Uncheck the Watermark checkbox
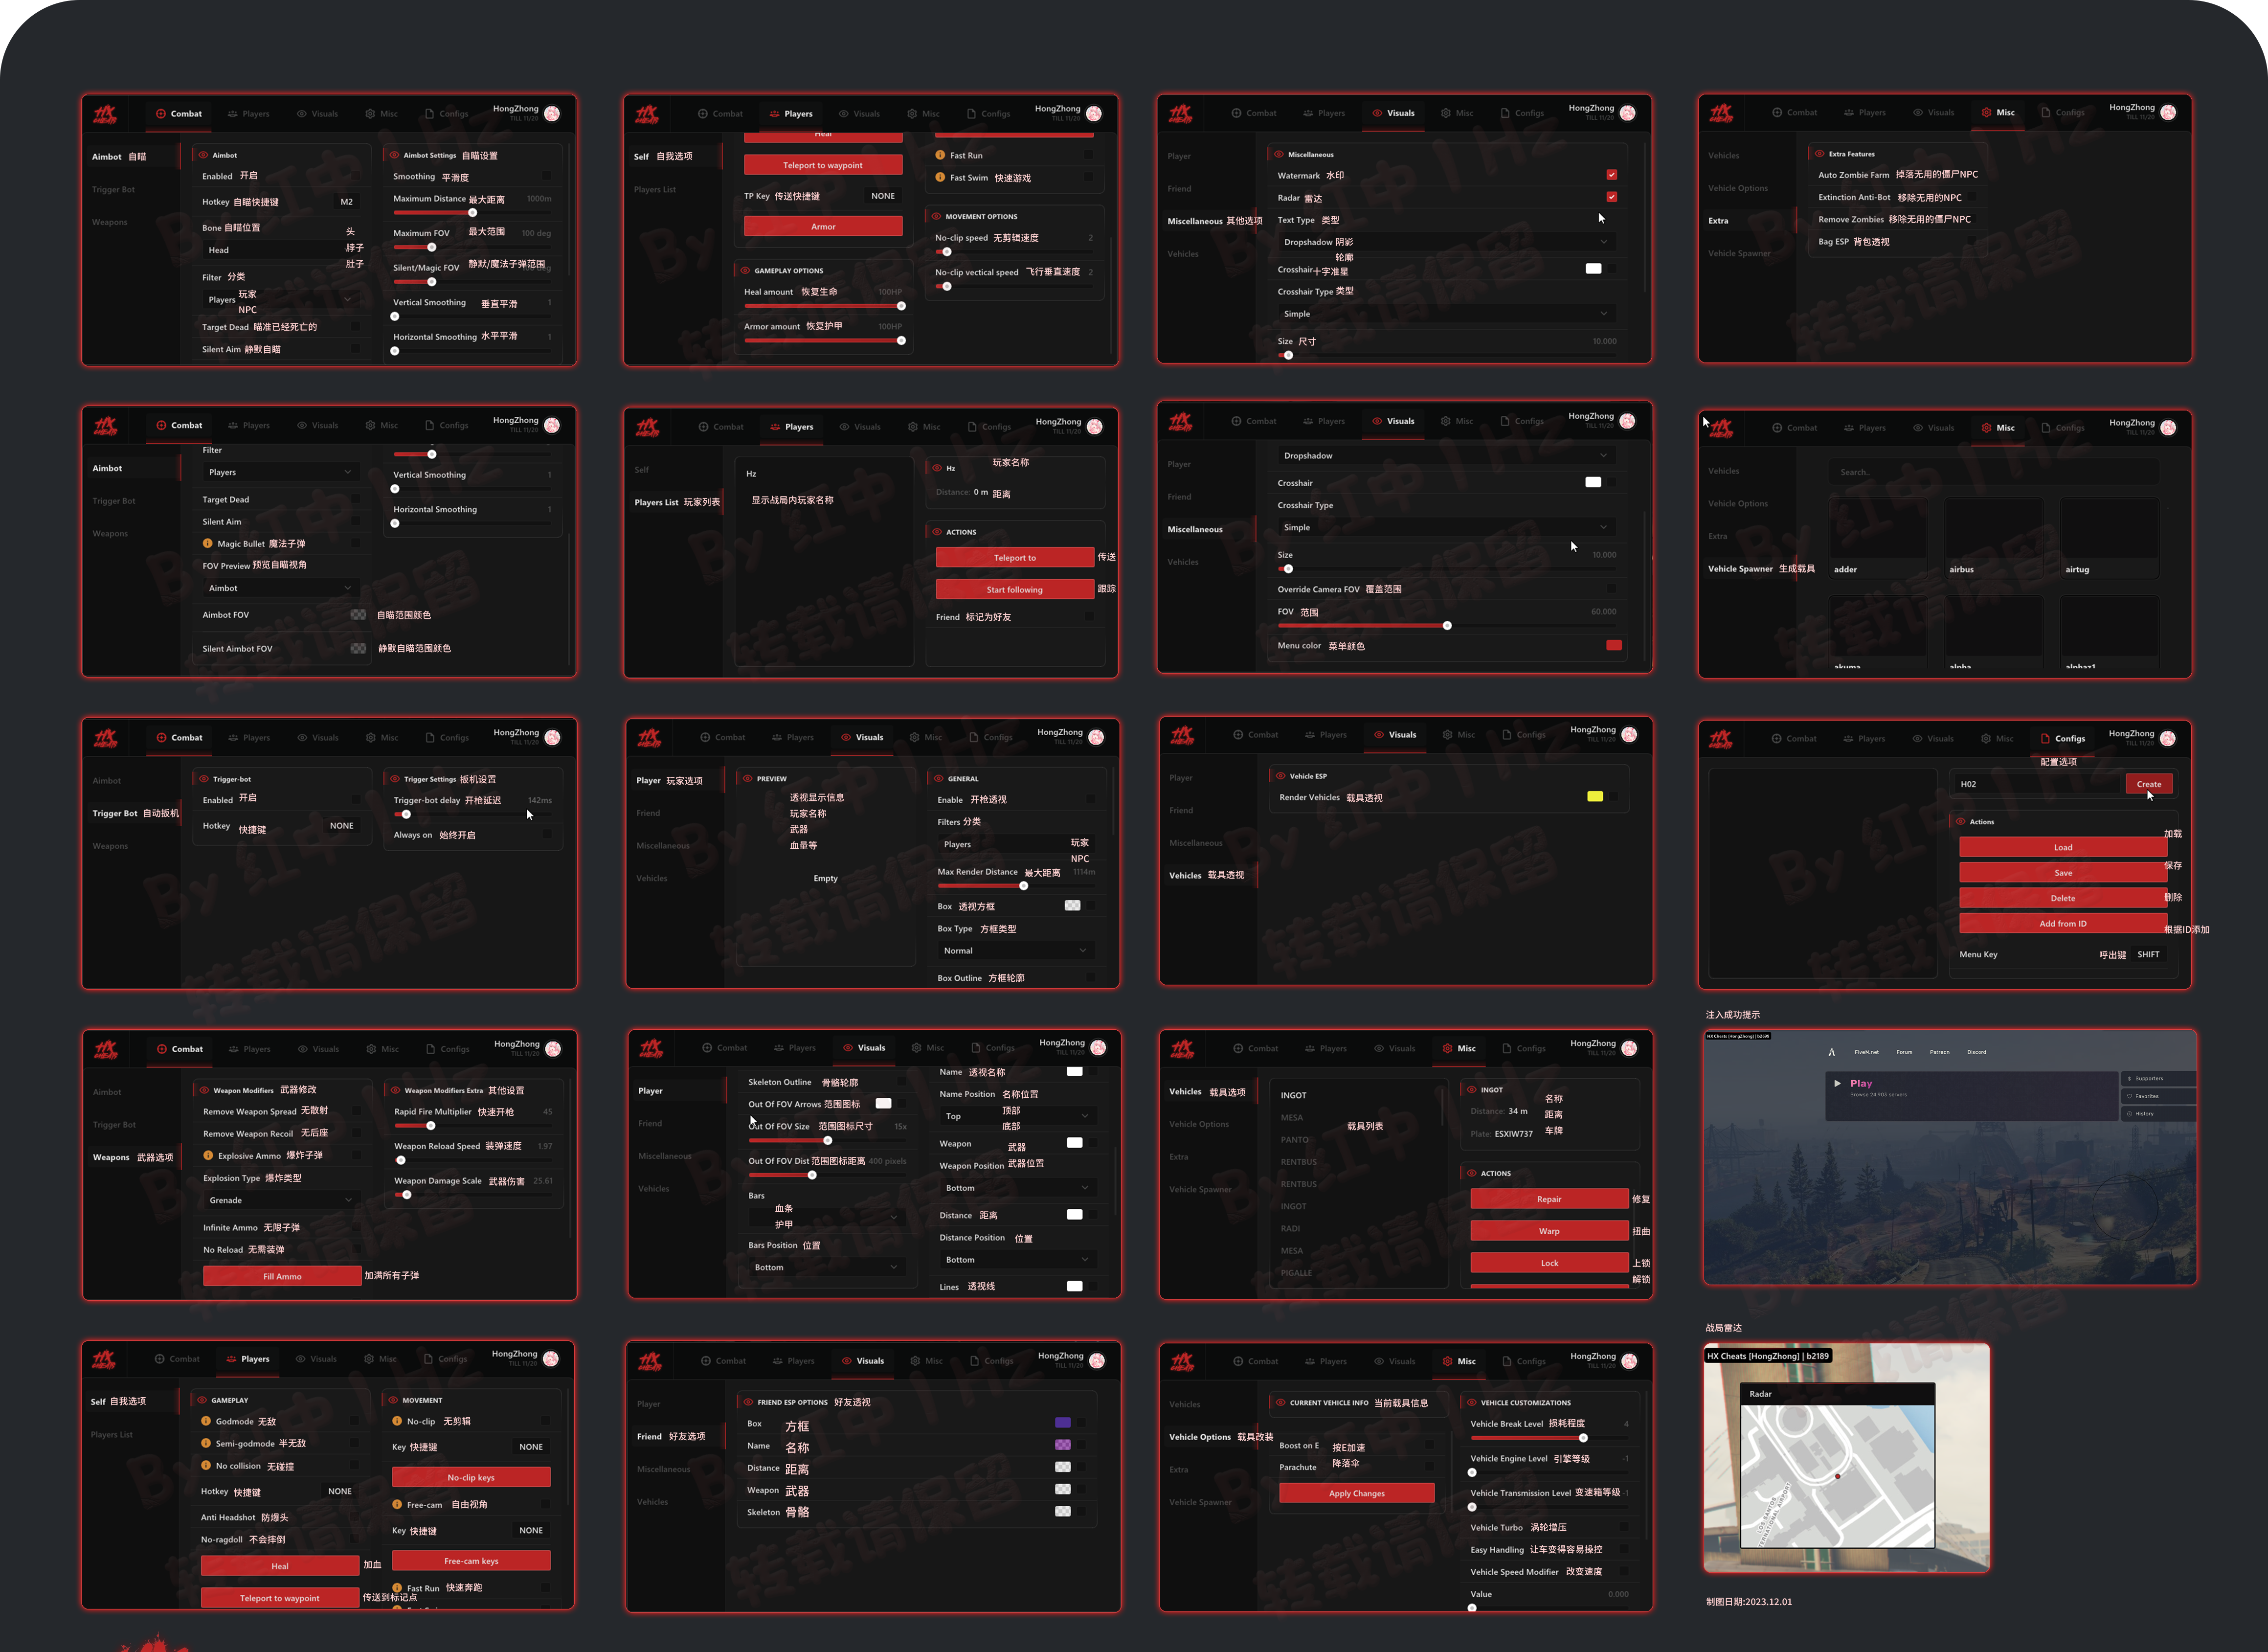2268x1652 pixels. point(1611,175)
